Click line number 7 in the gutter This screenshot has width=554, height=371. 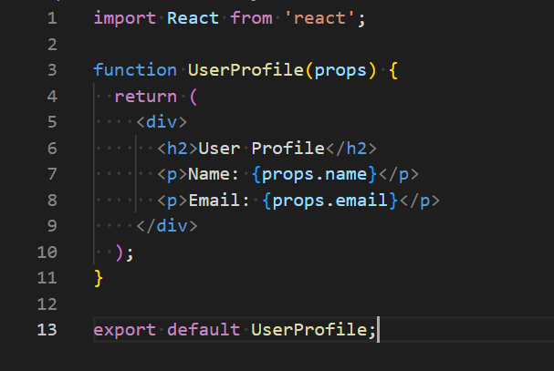(x=52, y=174)
